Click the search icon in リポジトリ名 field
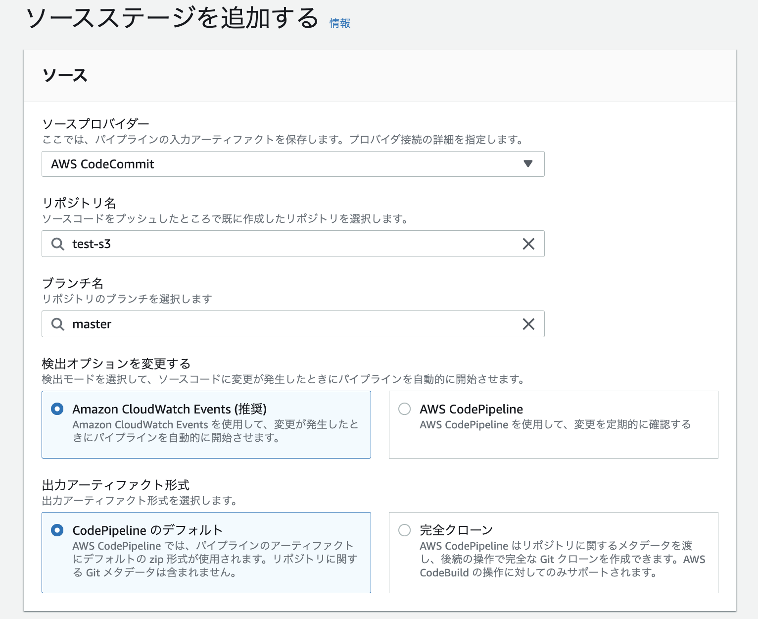Screen dimensions: 758x619 57,244
